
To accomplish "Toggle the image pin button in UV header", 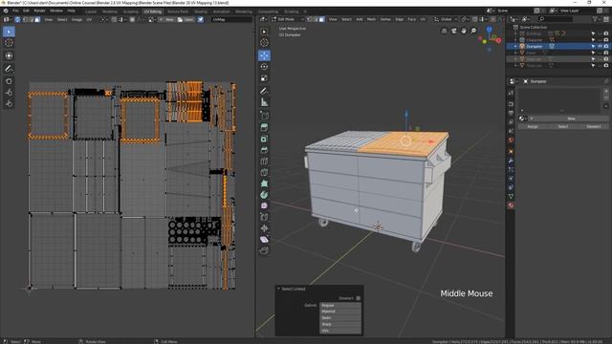I will (200, 19).
